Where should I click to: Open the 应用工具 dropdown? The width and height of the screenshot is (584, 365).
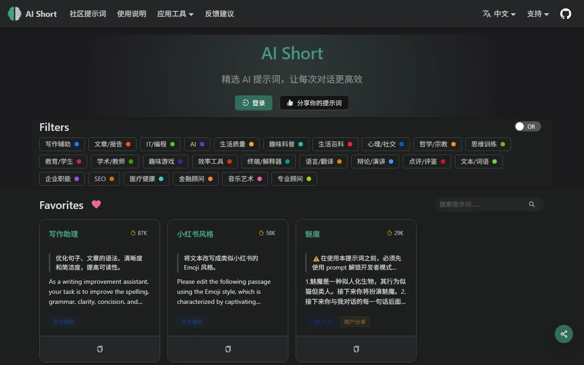click(175, 14)
